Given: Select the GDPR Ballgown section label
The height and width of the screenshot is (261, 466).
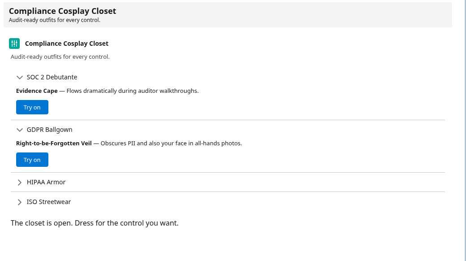Looking at the screenshot, I should pos(50,130).
